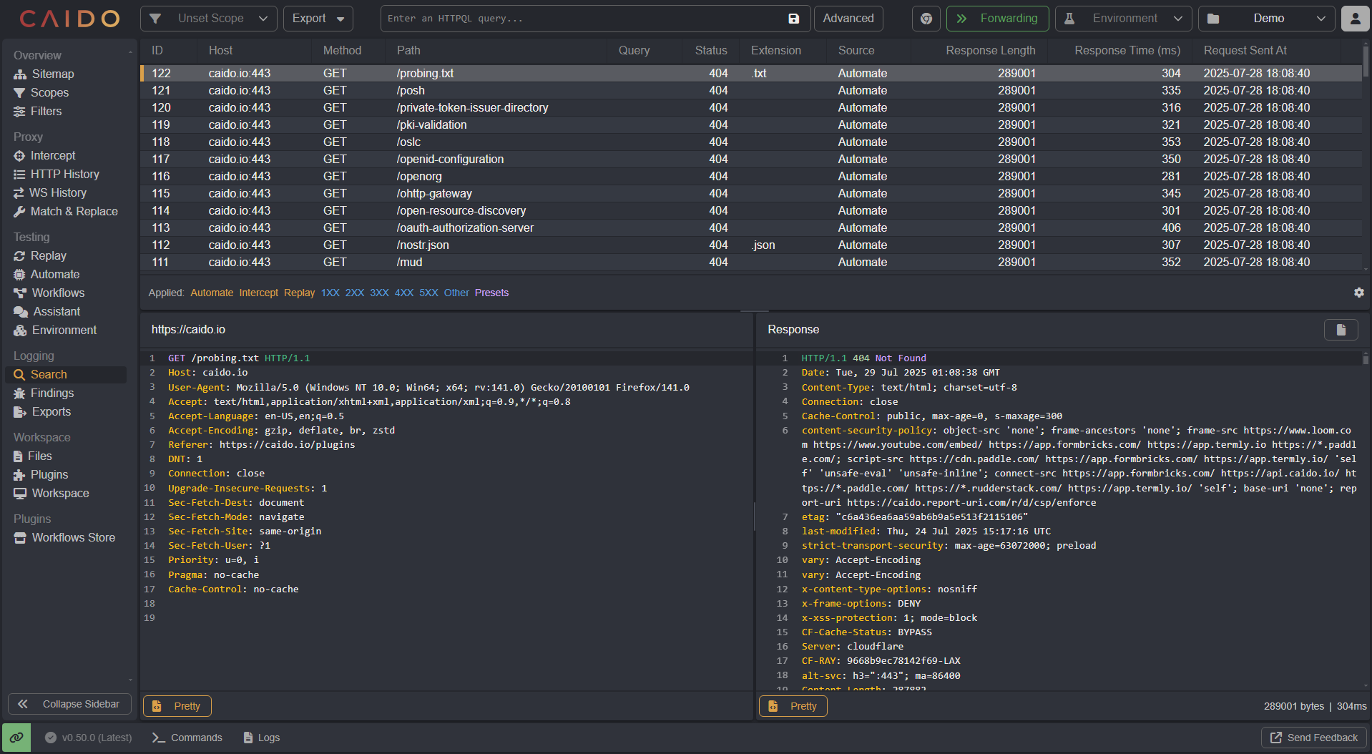Click the green link icon in status bar
This screenshot has height=754, width=1372.
coord(16,738)
